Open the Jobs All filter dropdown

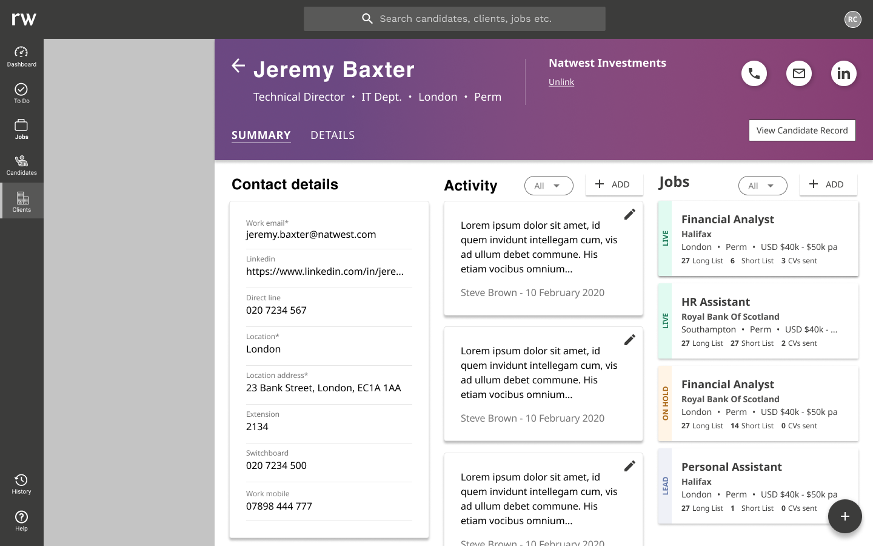coord(763,186)
